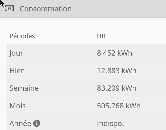Viewport: 166px width, 130px height.
Task: Click the Consommation panel title
Action: (46, 9)
